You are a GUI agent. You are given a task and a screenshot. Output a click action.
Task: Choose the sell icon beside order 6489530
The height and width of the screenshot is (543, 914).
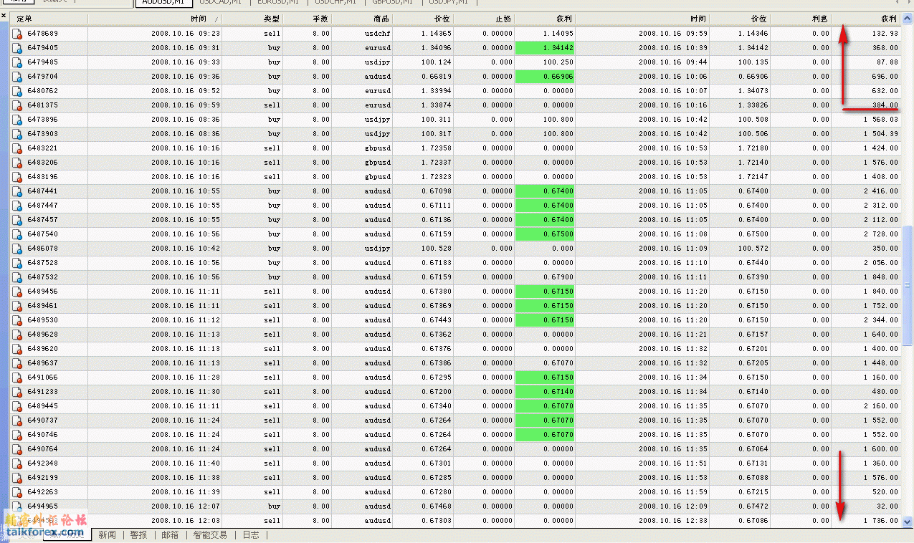[17, 320]
